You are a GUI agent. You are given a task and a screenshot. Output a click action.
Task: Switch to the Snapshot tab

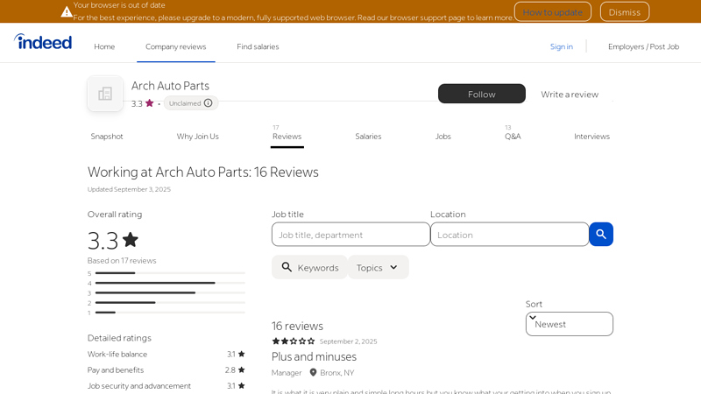[107, 137]
